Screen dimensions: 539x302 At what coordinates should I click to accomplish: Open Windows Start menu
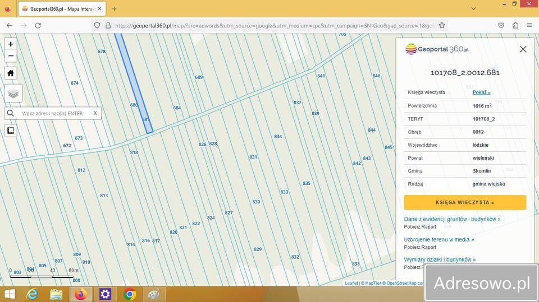(x=10, y=295)
